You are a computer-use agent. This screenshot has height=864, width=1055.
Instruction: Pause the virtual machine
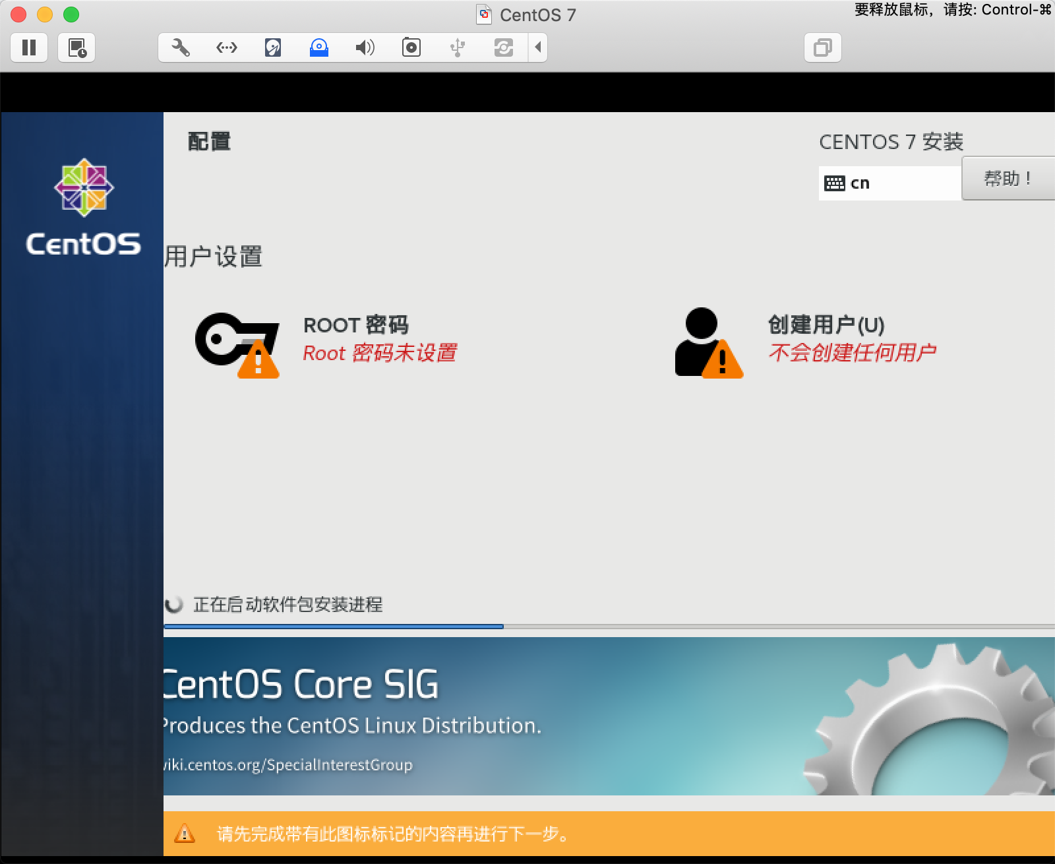coord(29,47)
